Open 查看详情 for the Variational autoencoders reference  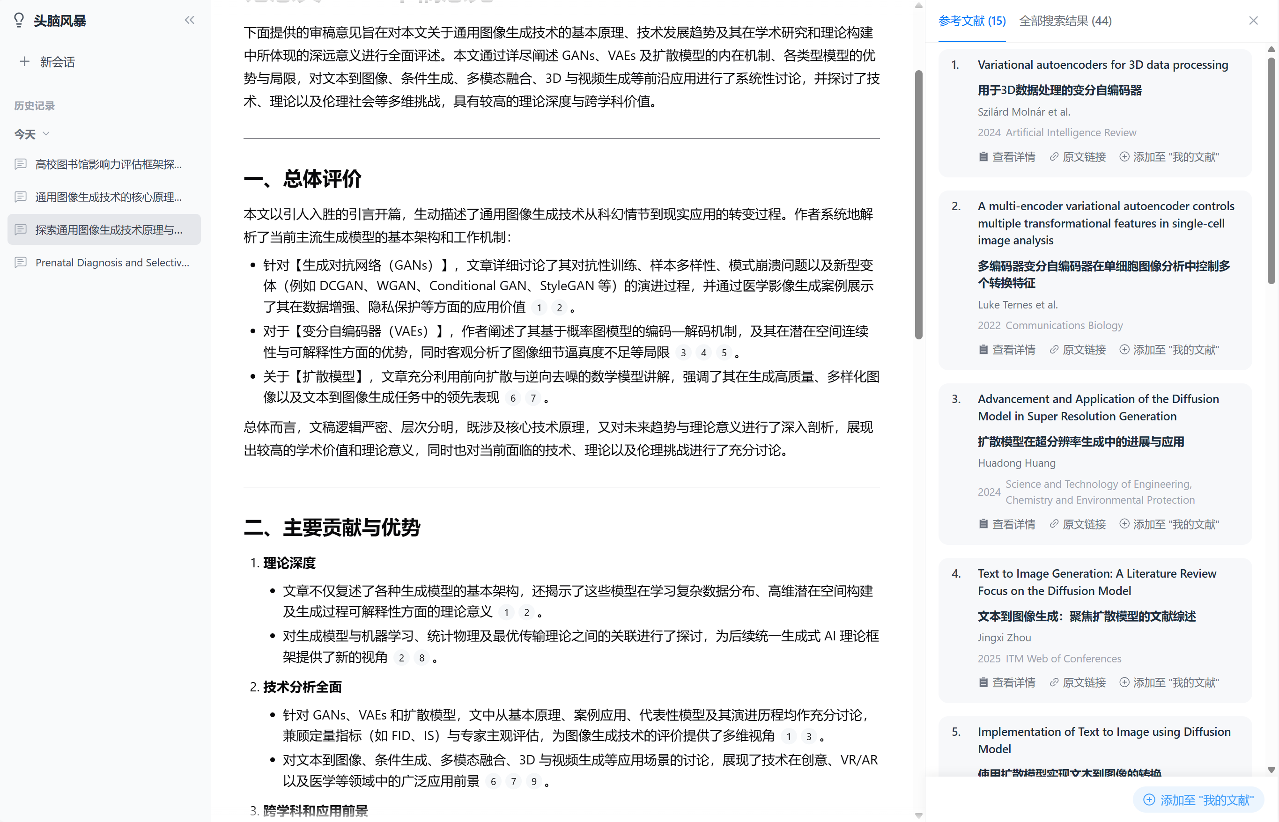1013,156
